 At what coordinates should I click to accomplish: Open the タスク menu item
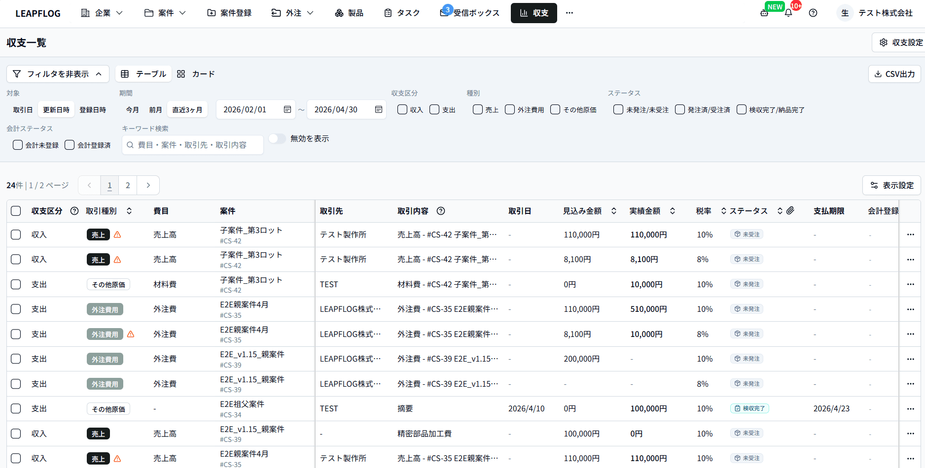pos(402,13)
